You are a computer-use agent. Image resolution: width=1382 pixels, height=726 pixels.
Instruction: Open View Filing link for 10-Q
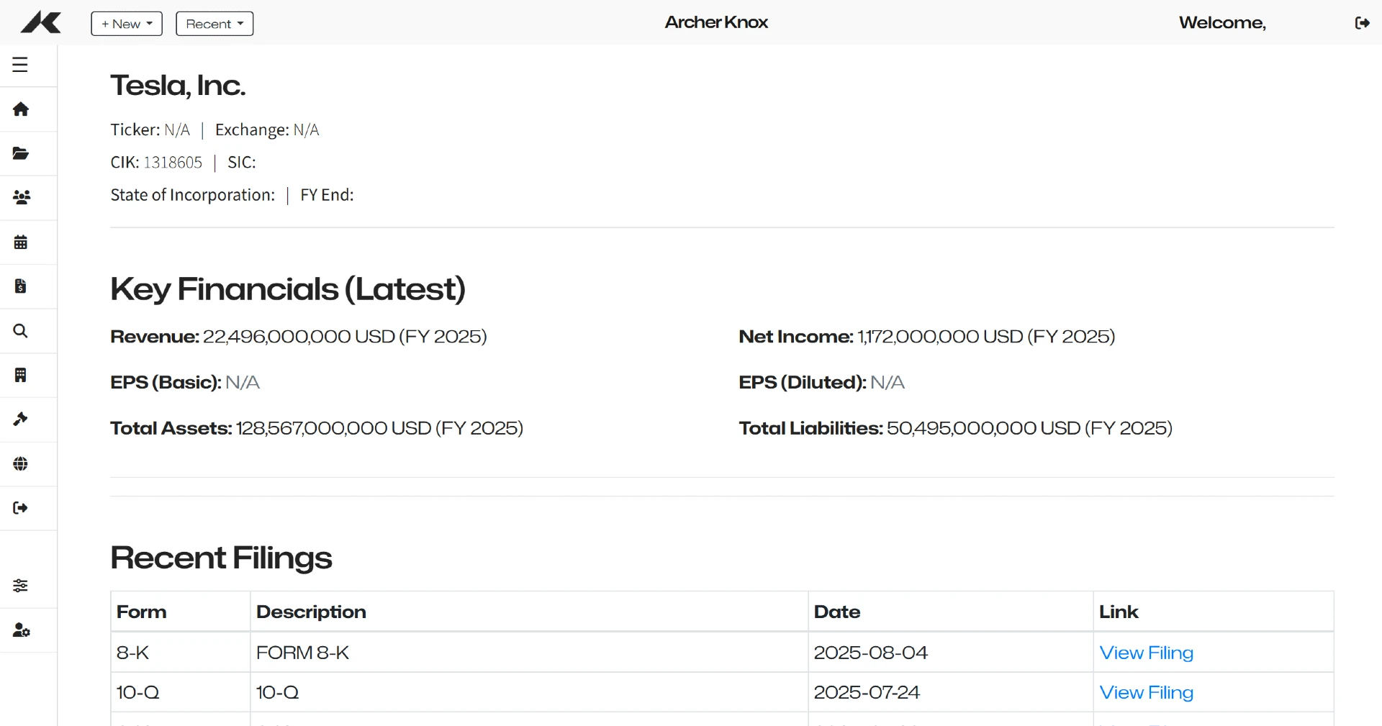tap(1146, 692)
